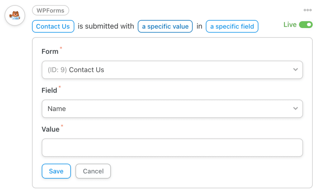319x192 pixels.
Task: Open the Form selector showing Contact Us
Action: pos(172,70)
